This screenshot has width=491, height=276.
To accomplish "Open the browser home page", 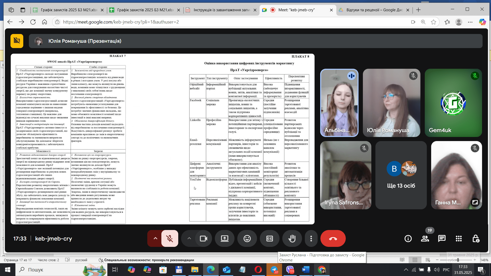I will click(x=44, y=22).
